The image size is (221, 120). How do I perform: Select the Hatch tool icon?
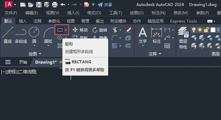60,46
